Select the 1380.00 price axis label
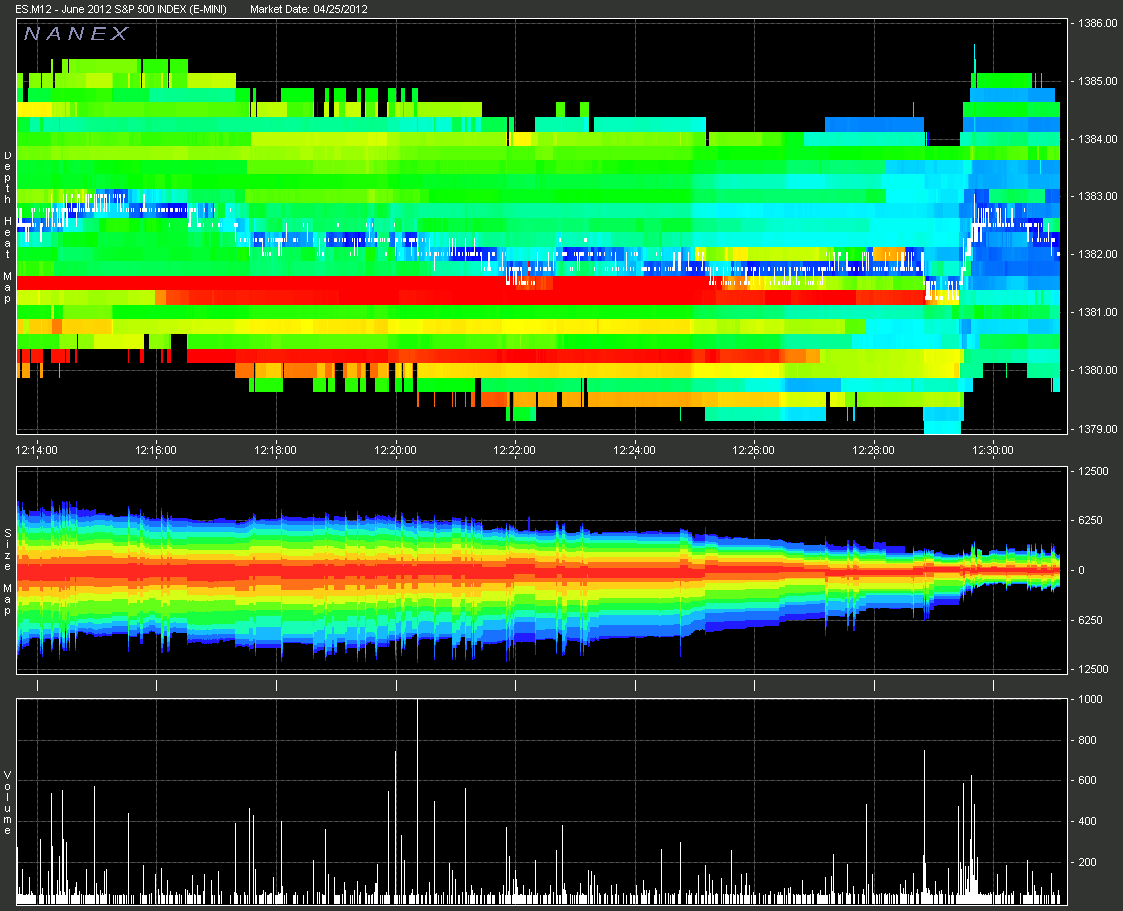The image size is (1123, 911). coord(1098,370)
